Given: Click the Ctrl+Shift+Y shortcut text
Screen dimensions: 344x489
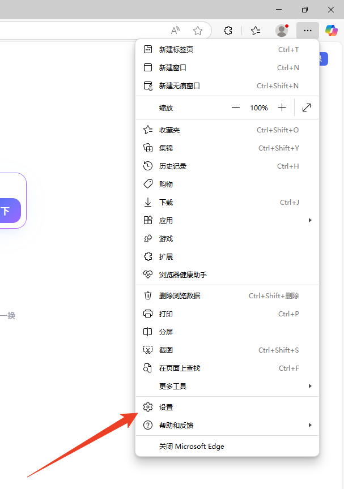Looking at the screenshot, I should click(x=278, y=148).
